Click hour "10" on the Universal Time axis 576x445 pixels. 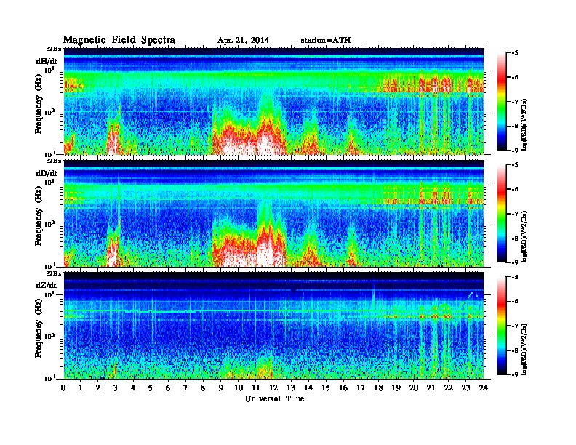[239, 388]
